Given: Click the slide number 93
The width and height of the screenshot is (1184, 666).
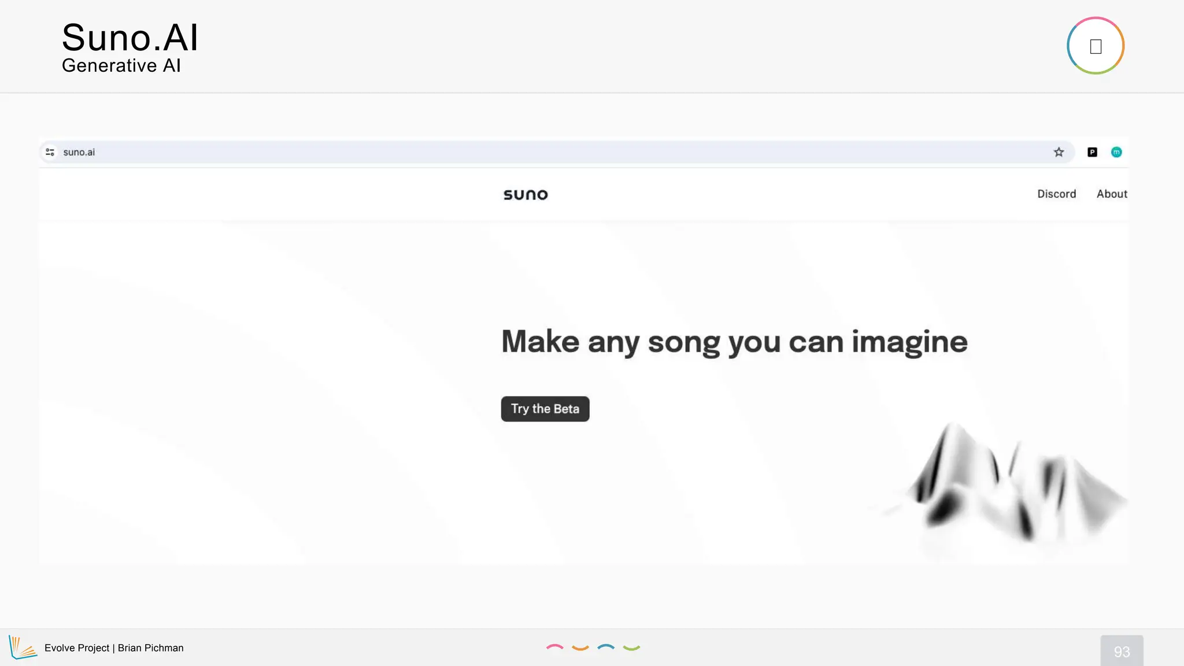Looking at the screenshot, I should [1122, 652].
